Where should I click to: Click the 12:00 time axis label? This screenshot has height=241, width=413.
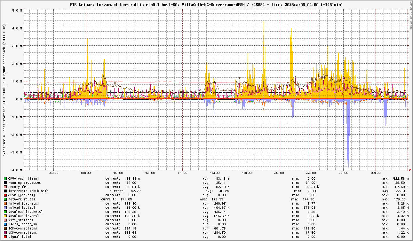coord(150,173)
